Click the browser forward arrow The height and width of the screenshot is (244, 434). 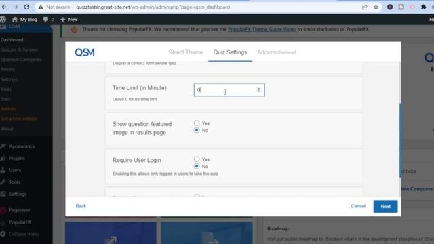pos(16,7)
